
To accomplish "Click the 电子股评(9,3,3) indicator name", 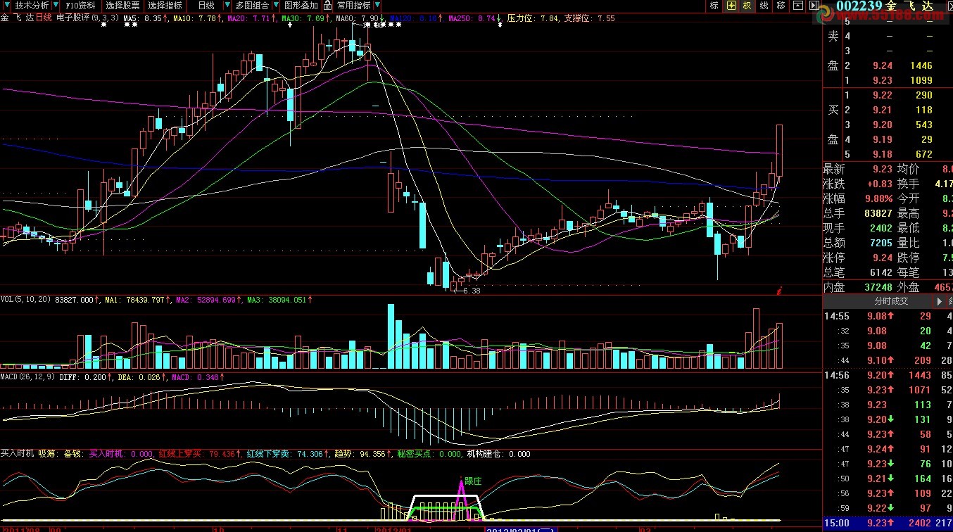I will (87, 18).
